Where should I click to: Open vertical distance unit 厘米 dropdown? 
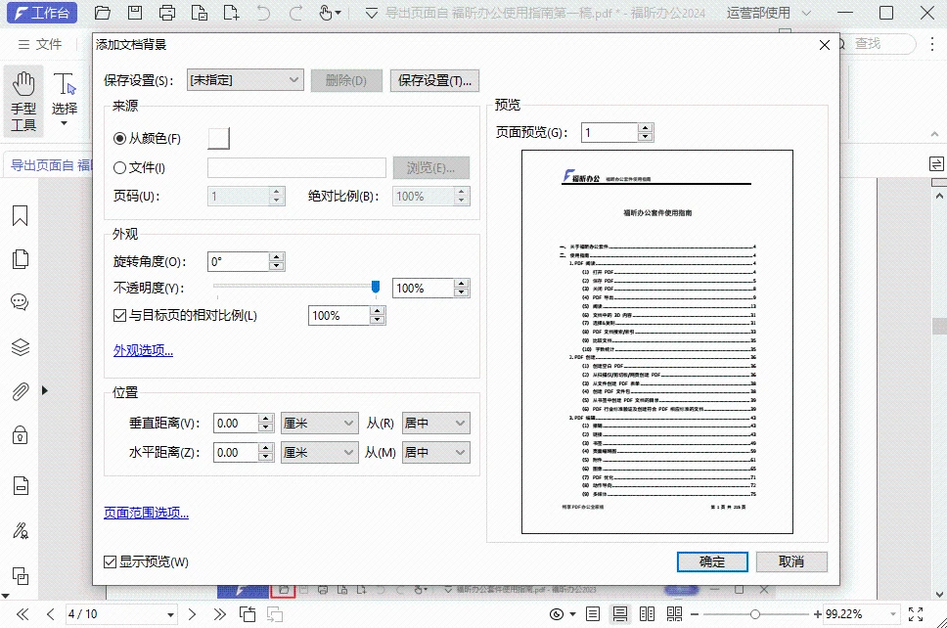(318, 424)
